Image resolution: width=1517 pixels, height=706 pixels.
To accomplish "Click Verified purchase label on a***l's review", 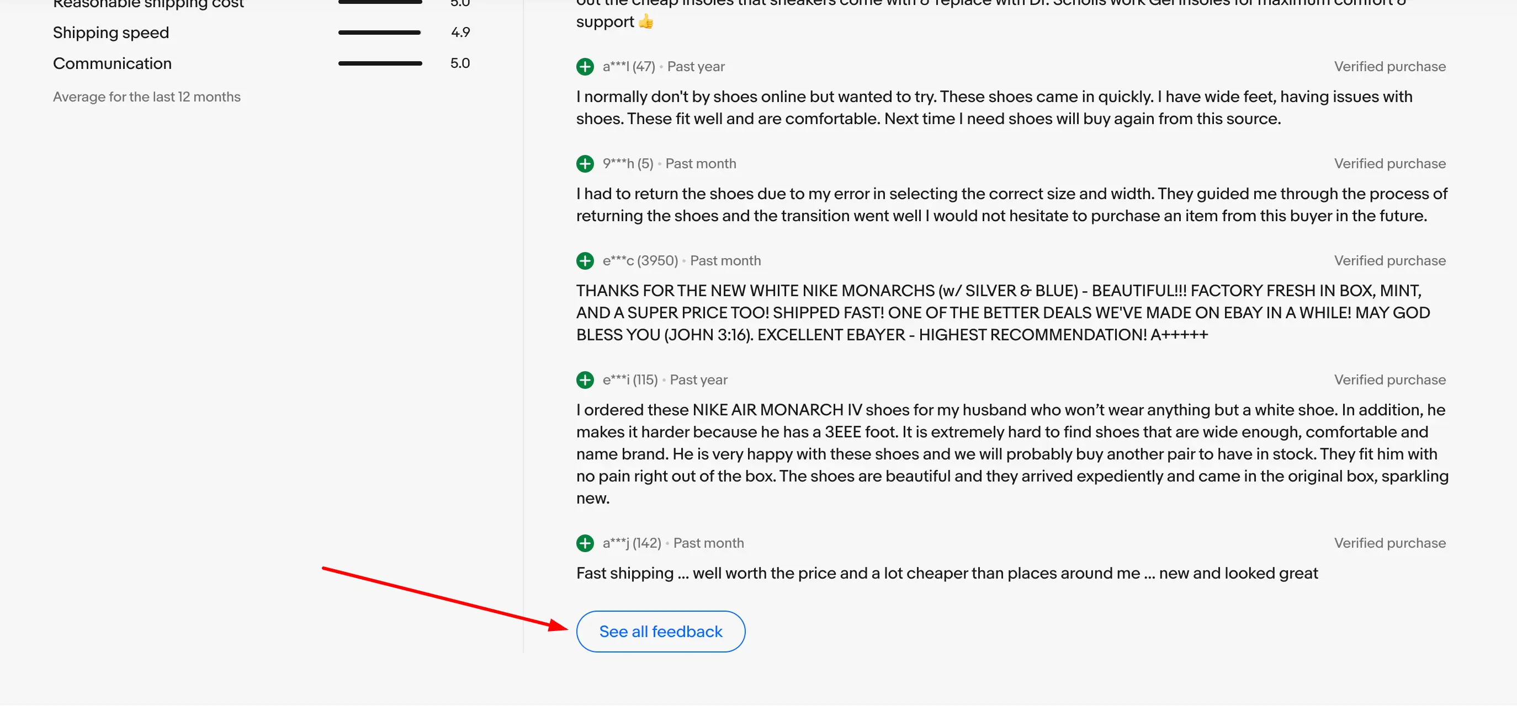I will (x=1389, y=67).
